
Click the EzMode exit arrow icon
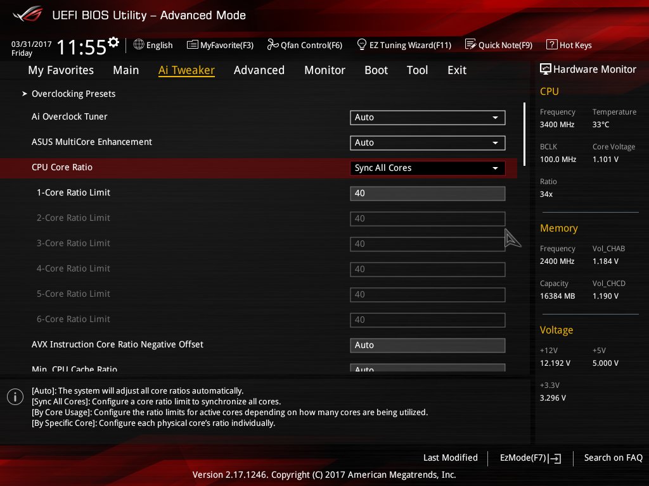(555, 458)
